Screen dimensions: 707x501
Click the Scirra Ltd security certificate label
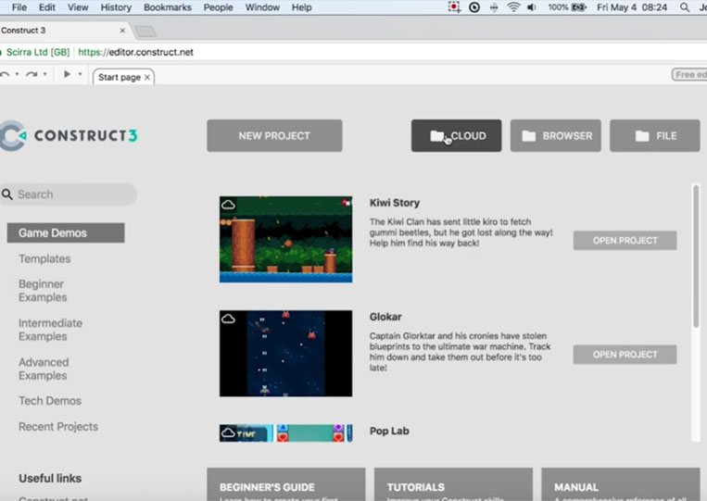click(38, 52)
